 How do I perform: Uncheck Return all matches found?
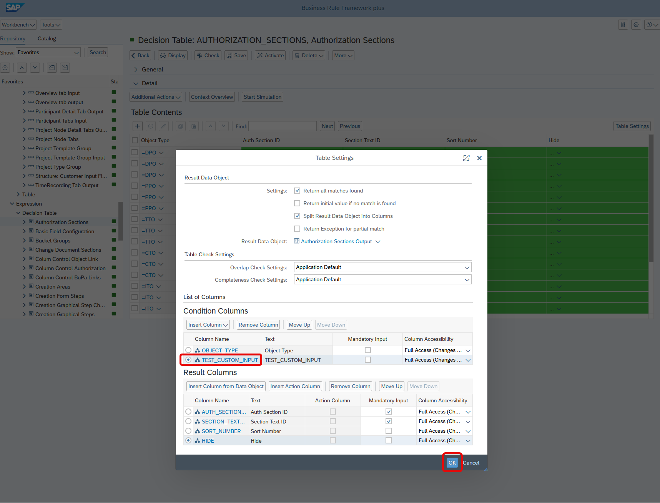pyautogui.click(x=297, y=191)
